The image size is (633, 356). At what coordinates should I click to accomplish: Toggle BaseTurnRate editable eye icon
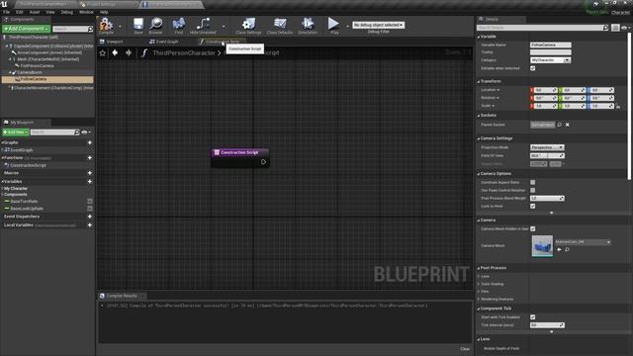tap(90, 201)
